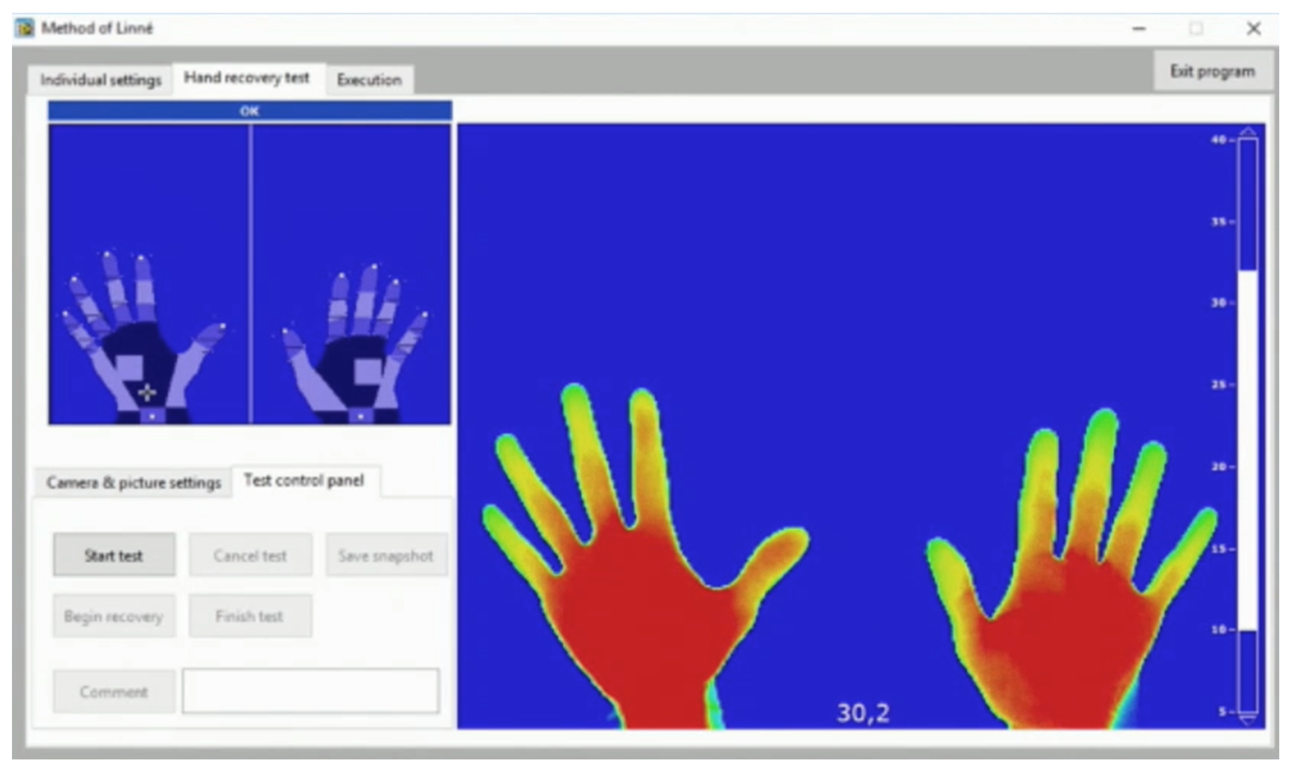Click the comment text input field

point(311,690)
